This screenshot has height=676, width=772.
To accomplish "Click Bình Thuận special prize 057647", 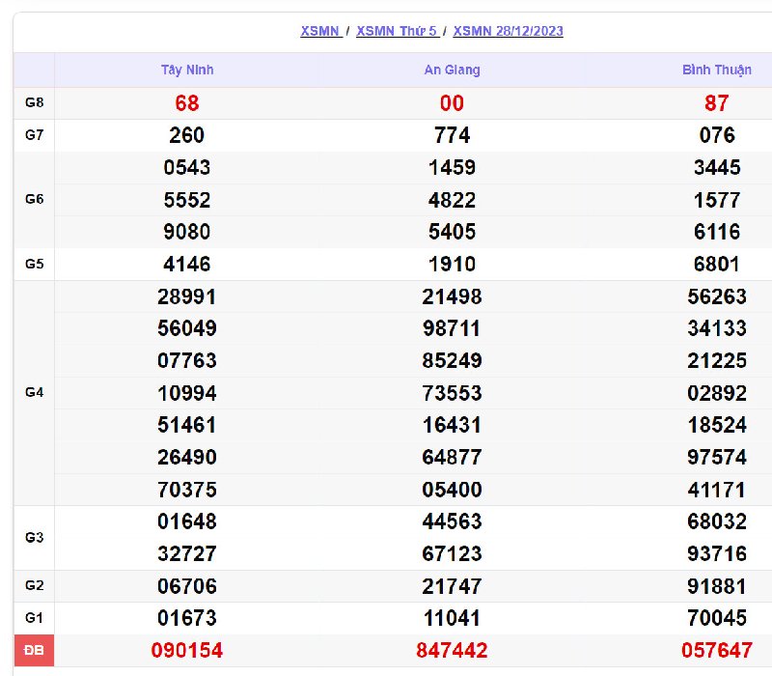I will click(x=717, y=651).
